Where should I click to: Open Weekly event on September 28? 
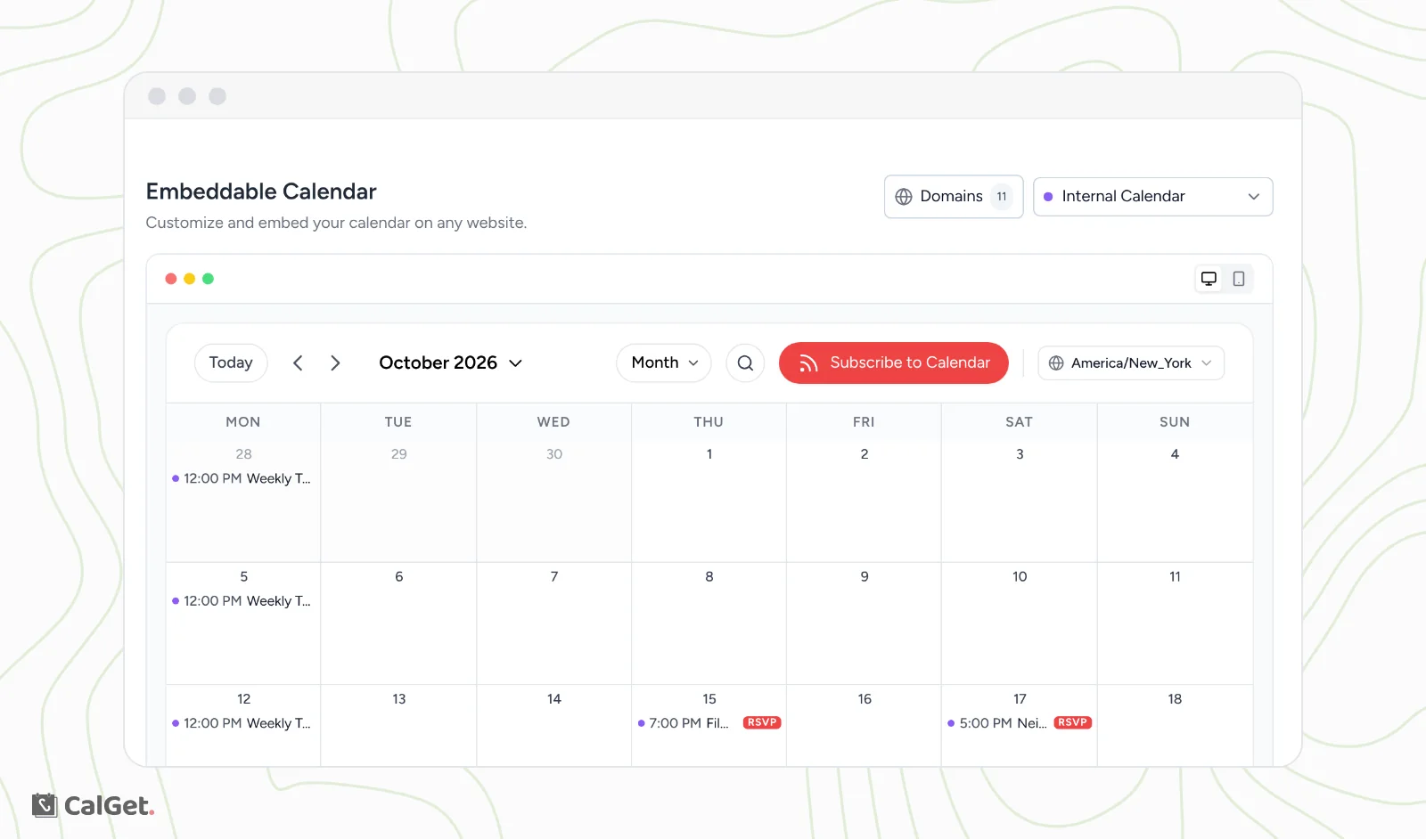[242, 479]
